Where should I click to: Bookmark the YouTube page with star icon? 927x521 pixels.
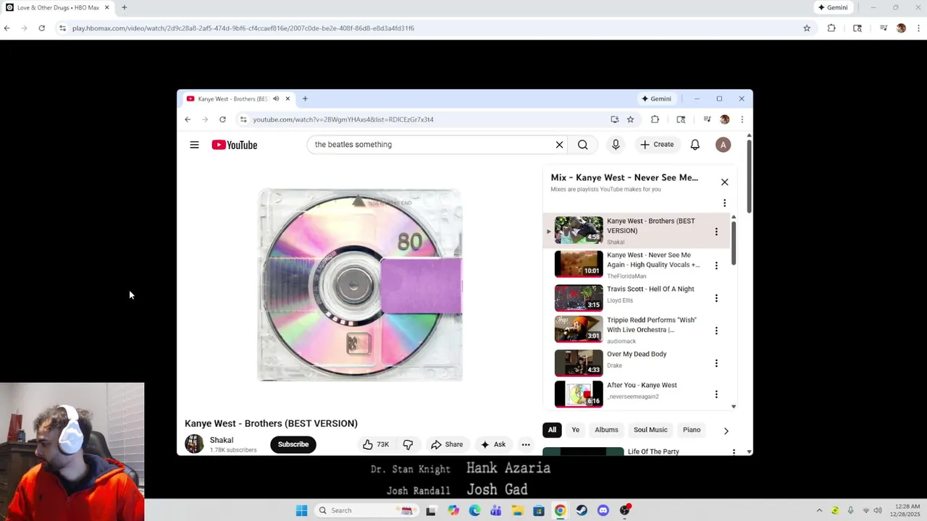click(630, 119)
